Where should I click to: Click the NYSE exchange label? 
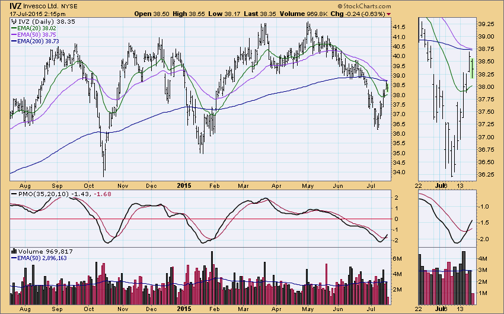point(69,6)
